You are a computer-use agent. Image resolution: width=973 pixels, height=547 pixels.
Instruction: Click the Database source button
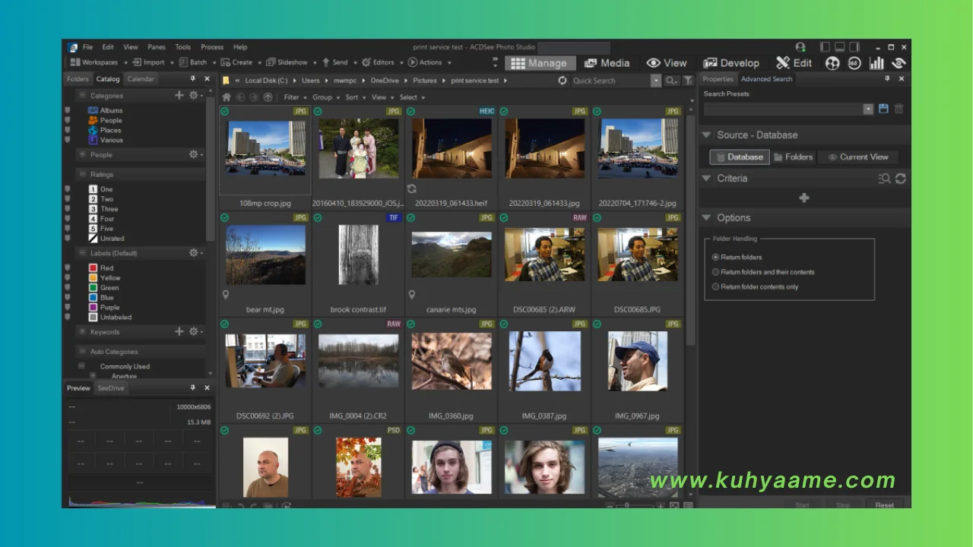(x=740, y=157)
